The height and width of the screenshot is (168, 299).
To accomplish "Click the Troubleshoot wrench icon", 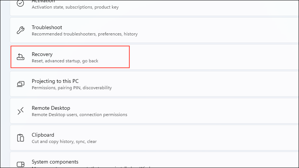I will point(21,30).
